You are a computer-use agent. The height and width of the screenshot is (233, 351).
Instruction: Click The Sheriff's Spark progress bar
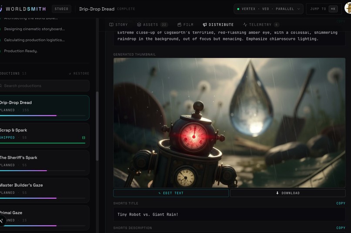(43, 171)
